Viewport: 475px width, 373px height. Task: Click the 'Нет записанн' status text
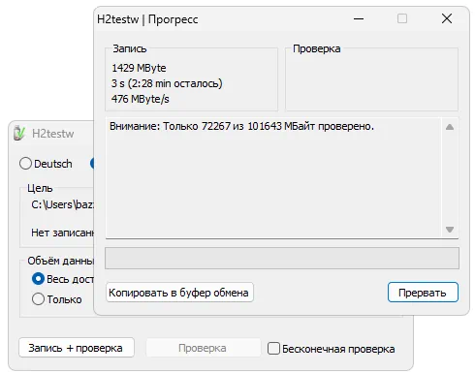tap(62, 233)
